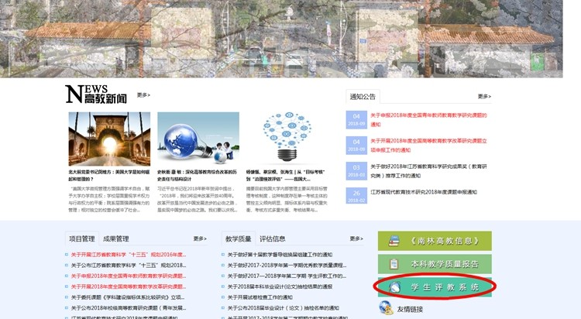Click the campus gate banner image

coord(282,39)
